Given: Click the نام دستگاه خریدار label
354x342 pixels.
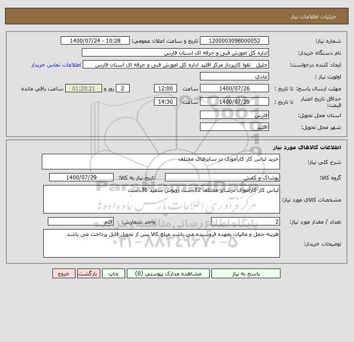Looking at the screenshot, I should pos(320,53).
